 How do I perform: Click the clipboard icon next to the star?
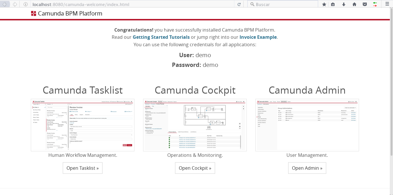(x=333, y=4)
